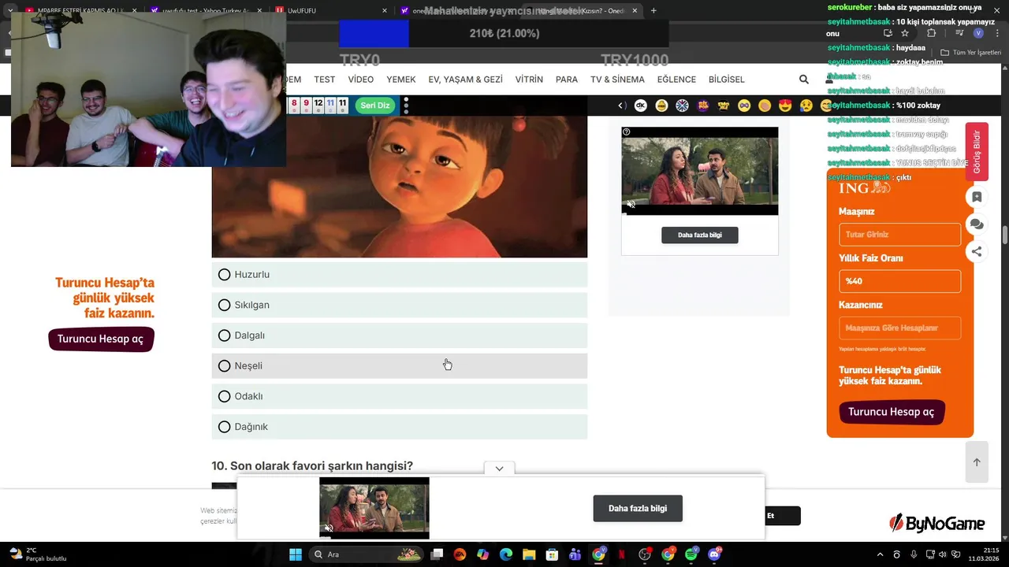Viewport: 1009px width, 567px height.
Task: Focus the 'Tutar Giriniz' salary input field
Action: click(899, 235)
